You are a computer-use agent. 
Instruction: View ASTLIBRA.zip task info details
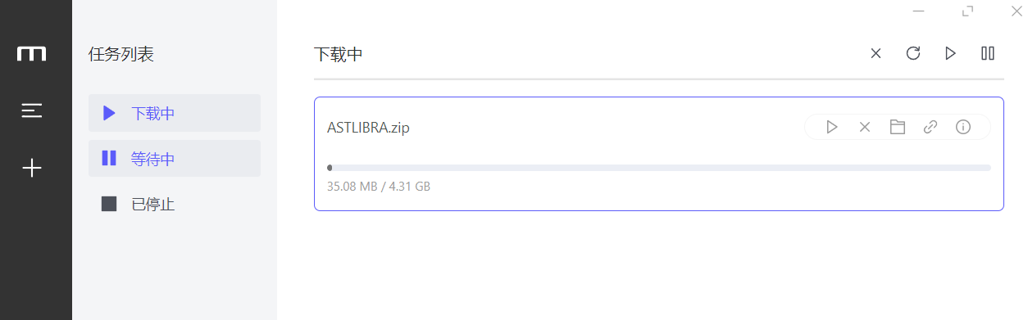[963, 127]
